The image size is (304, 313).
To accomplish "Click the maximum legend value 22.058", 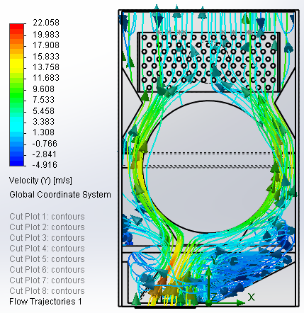I will (x=46, y=23).
